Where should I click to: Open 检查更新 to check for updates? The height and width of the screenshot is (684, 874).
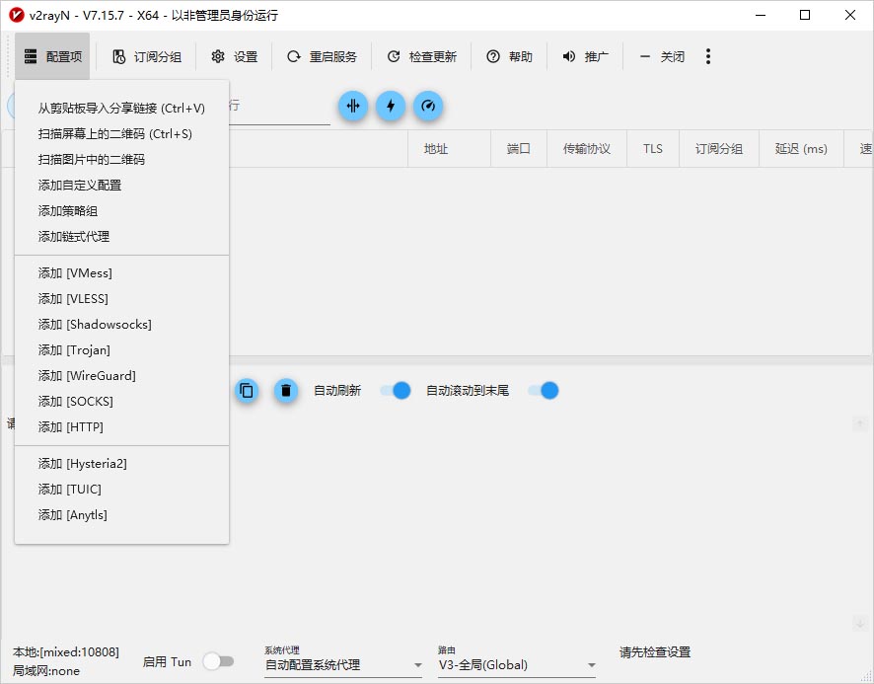click(x=418, y=56)
